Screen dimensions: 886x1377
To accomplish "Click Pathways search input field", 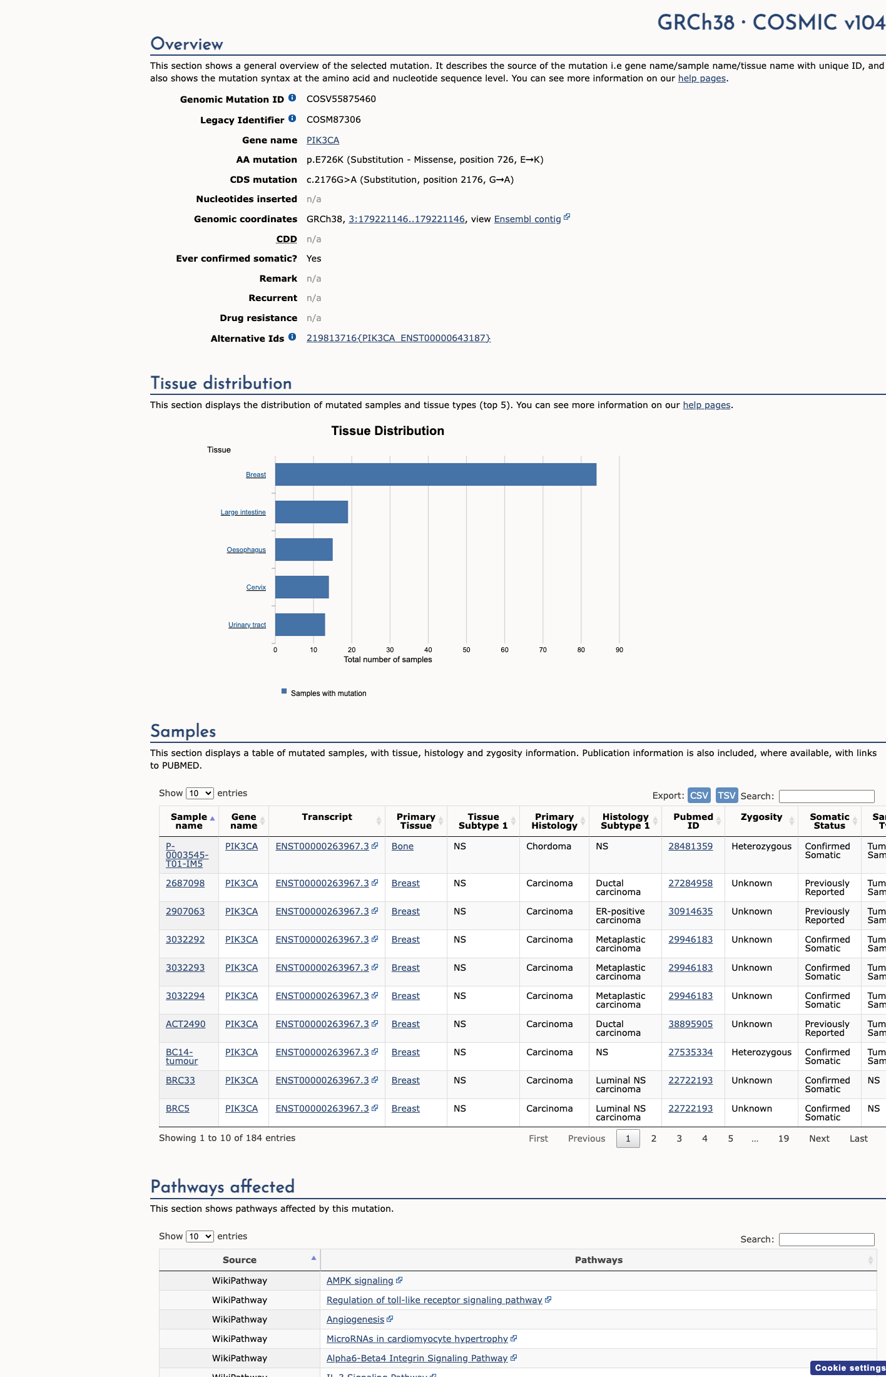I will pos(827,1239).
